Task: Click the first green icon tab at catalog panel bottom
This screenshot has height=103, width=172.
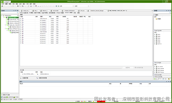Action: click(155, 79)
